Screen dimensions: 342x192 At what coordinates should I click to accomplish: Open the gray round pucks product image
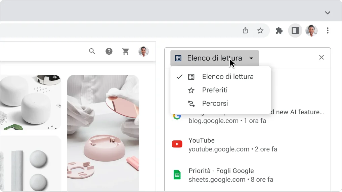(x=31, y=164)
